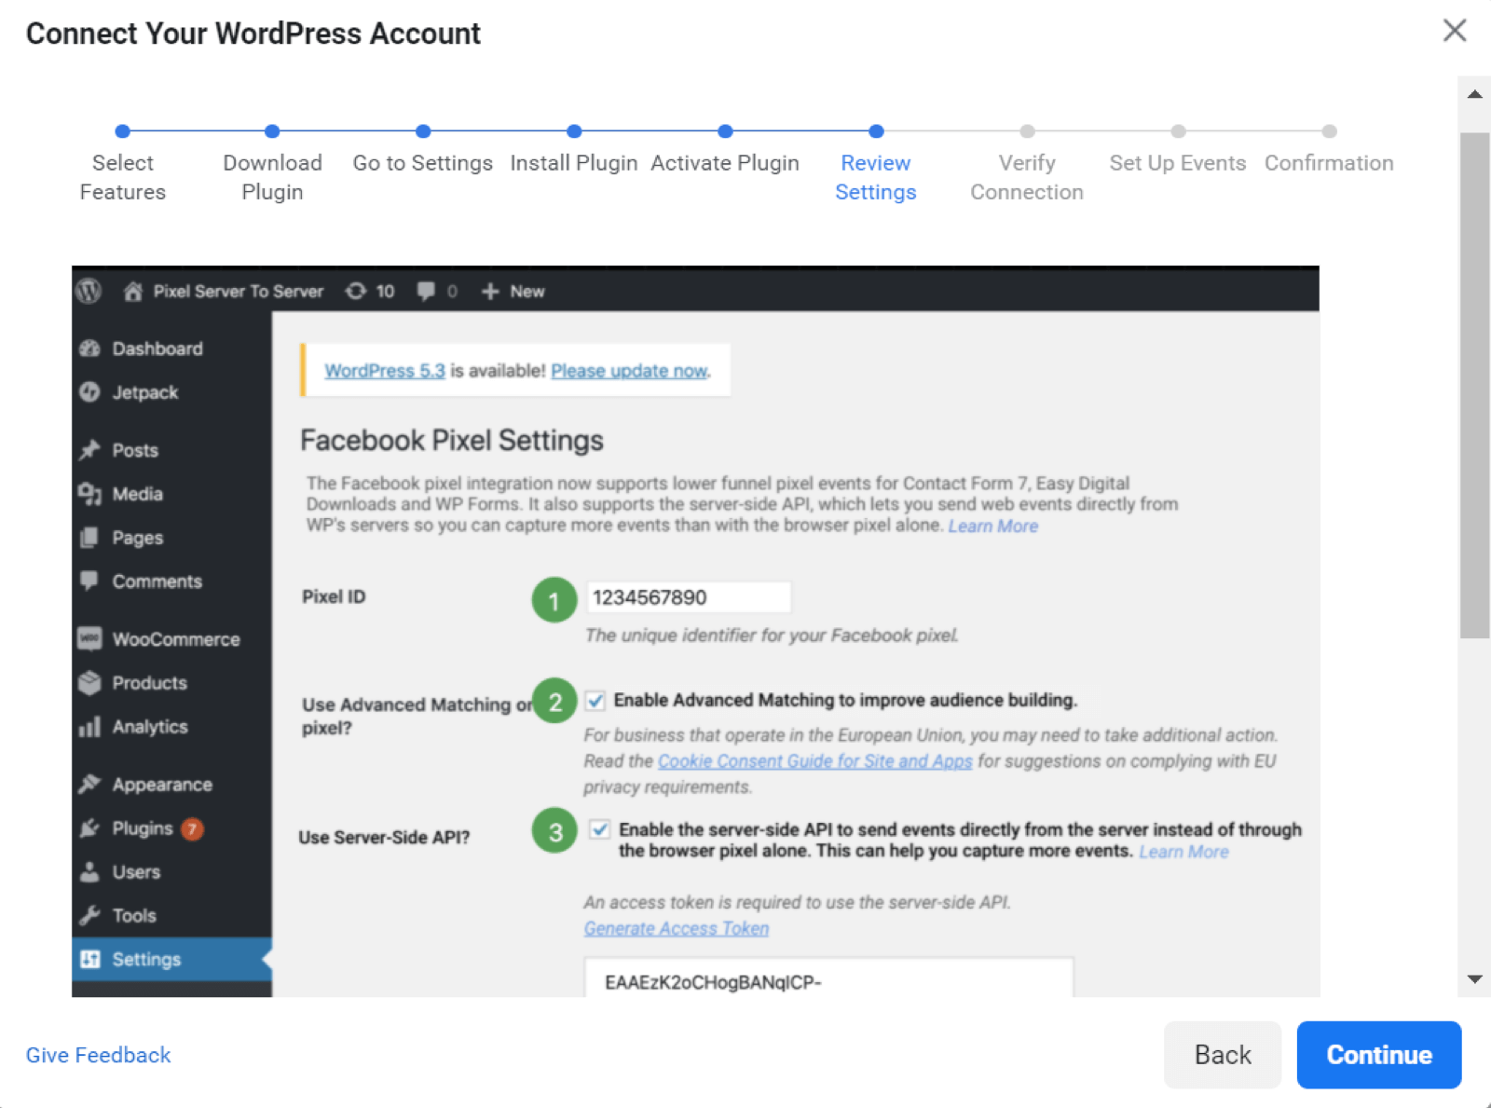
Task: Click the Review Settings step label
Action: 876,176
